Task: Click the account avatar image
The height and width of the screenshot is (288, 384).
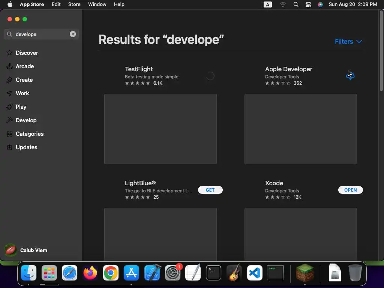Action: click(x=10, y=250)
